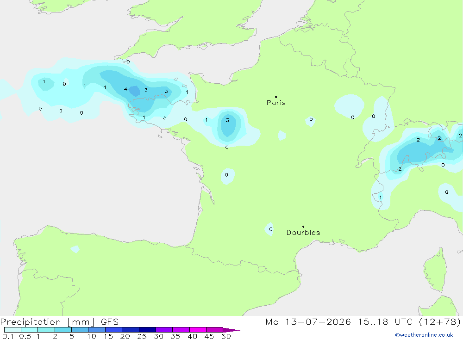The image size is (463, 339).
Task: Click the GFS model label
Action: point(110,322)
